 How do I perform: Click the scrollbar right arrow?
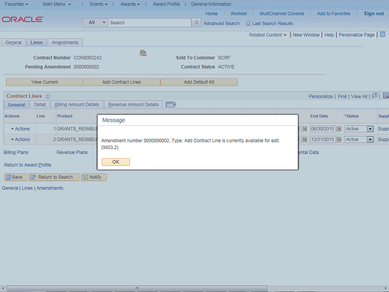387,288
